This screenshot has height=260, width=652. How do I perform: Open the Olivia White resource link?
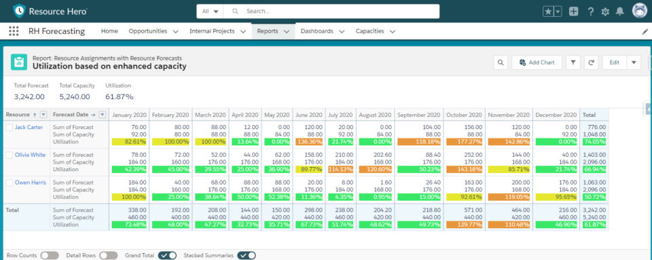[x=31, y=155]
